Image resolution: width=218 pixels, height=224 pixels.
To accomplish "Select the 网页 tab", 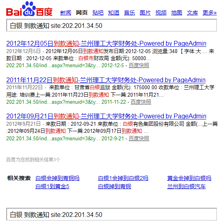I will pos(82,13).
